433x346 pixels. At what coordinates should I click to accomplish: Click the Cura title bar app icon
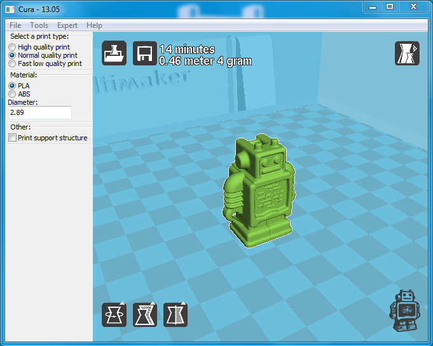pyautogui.click(x=10, y=10)
